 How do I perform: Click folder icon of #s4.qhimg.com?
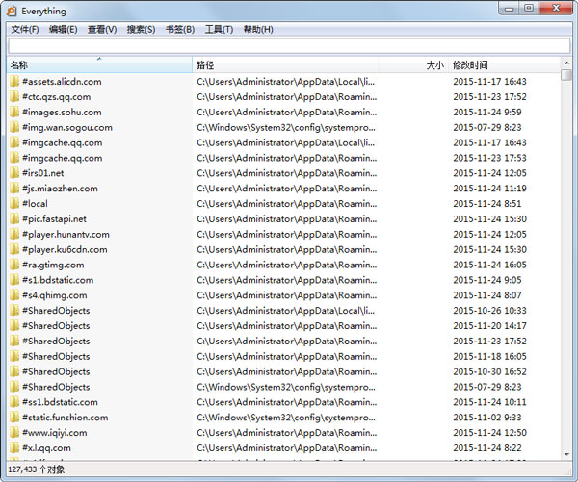click(14, 295)
